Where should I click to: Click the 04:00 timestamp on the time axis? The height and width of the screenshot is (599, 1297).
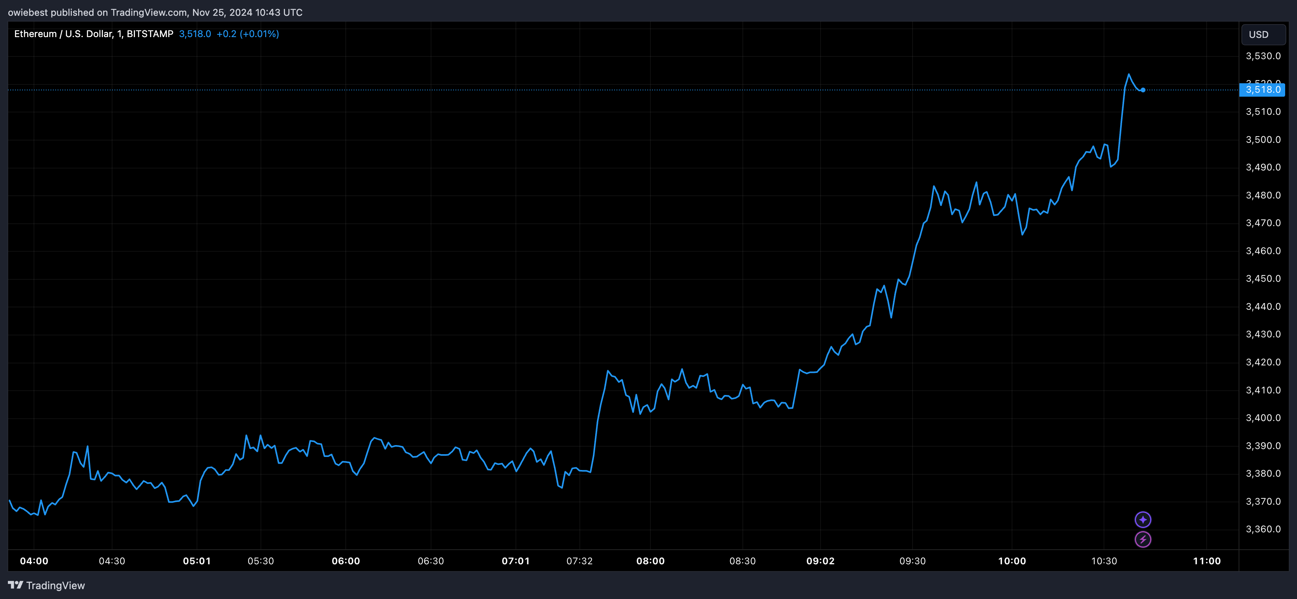pos(34,561)
